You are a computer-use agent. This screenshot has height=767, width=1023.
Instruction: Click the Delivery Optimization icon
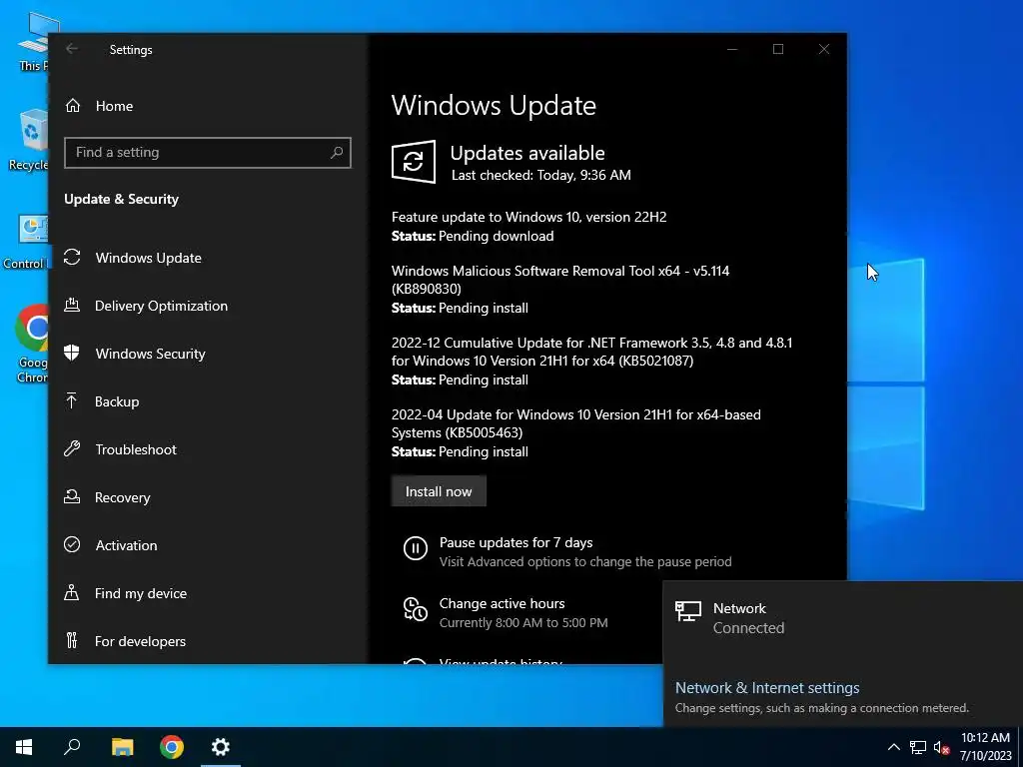pyautogui.click(x=72, y=305)
